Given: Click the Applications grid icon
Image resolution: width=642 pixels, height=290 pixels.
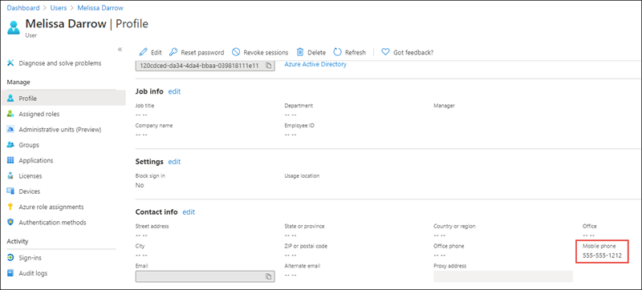Looking at the screenshot, I should (10, 160).
